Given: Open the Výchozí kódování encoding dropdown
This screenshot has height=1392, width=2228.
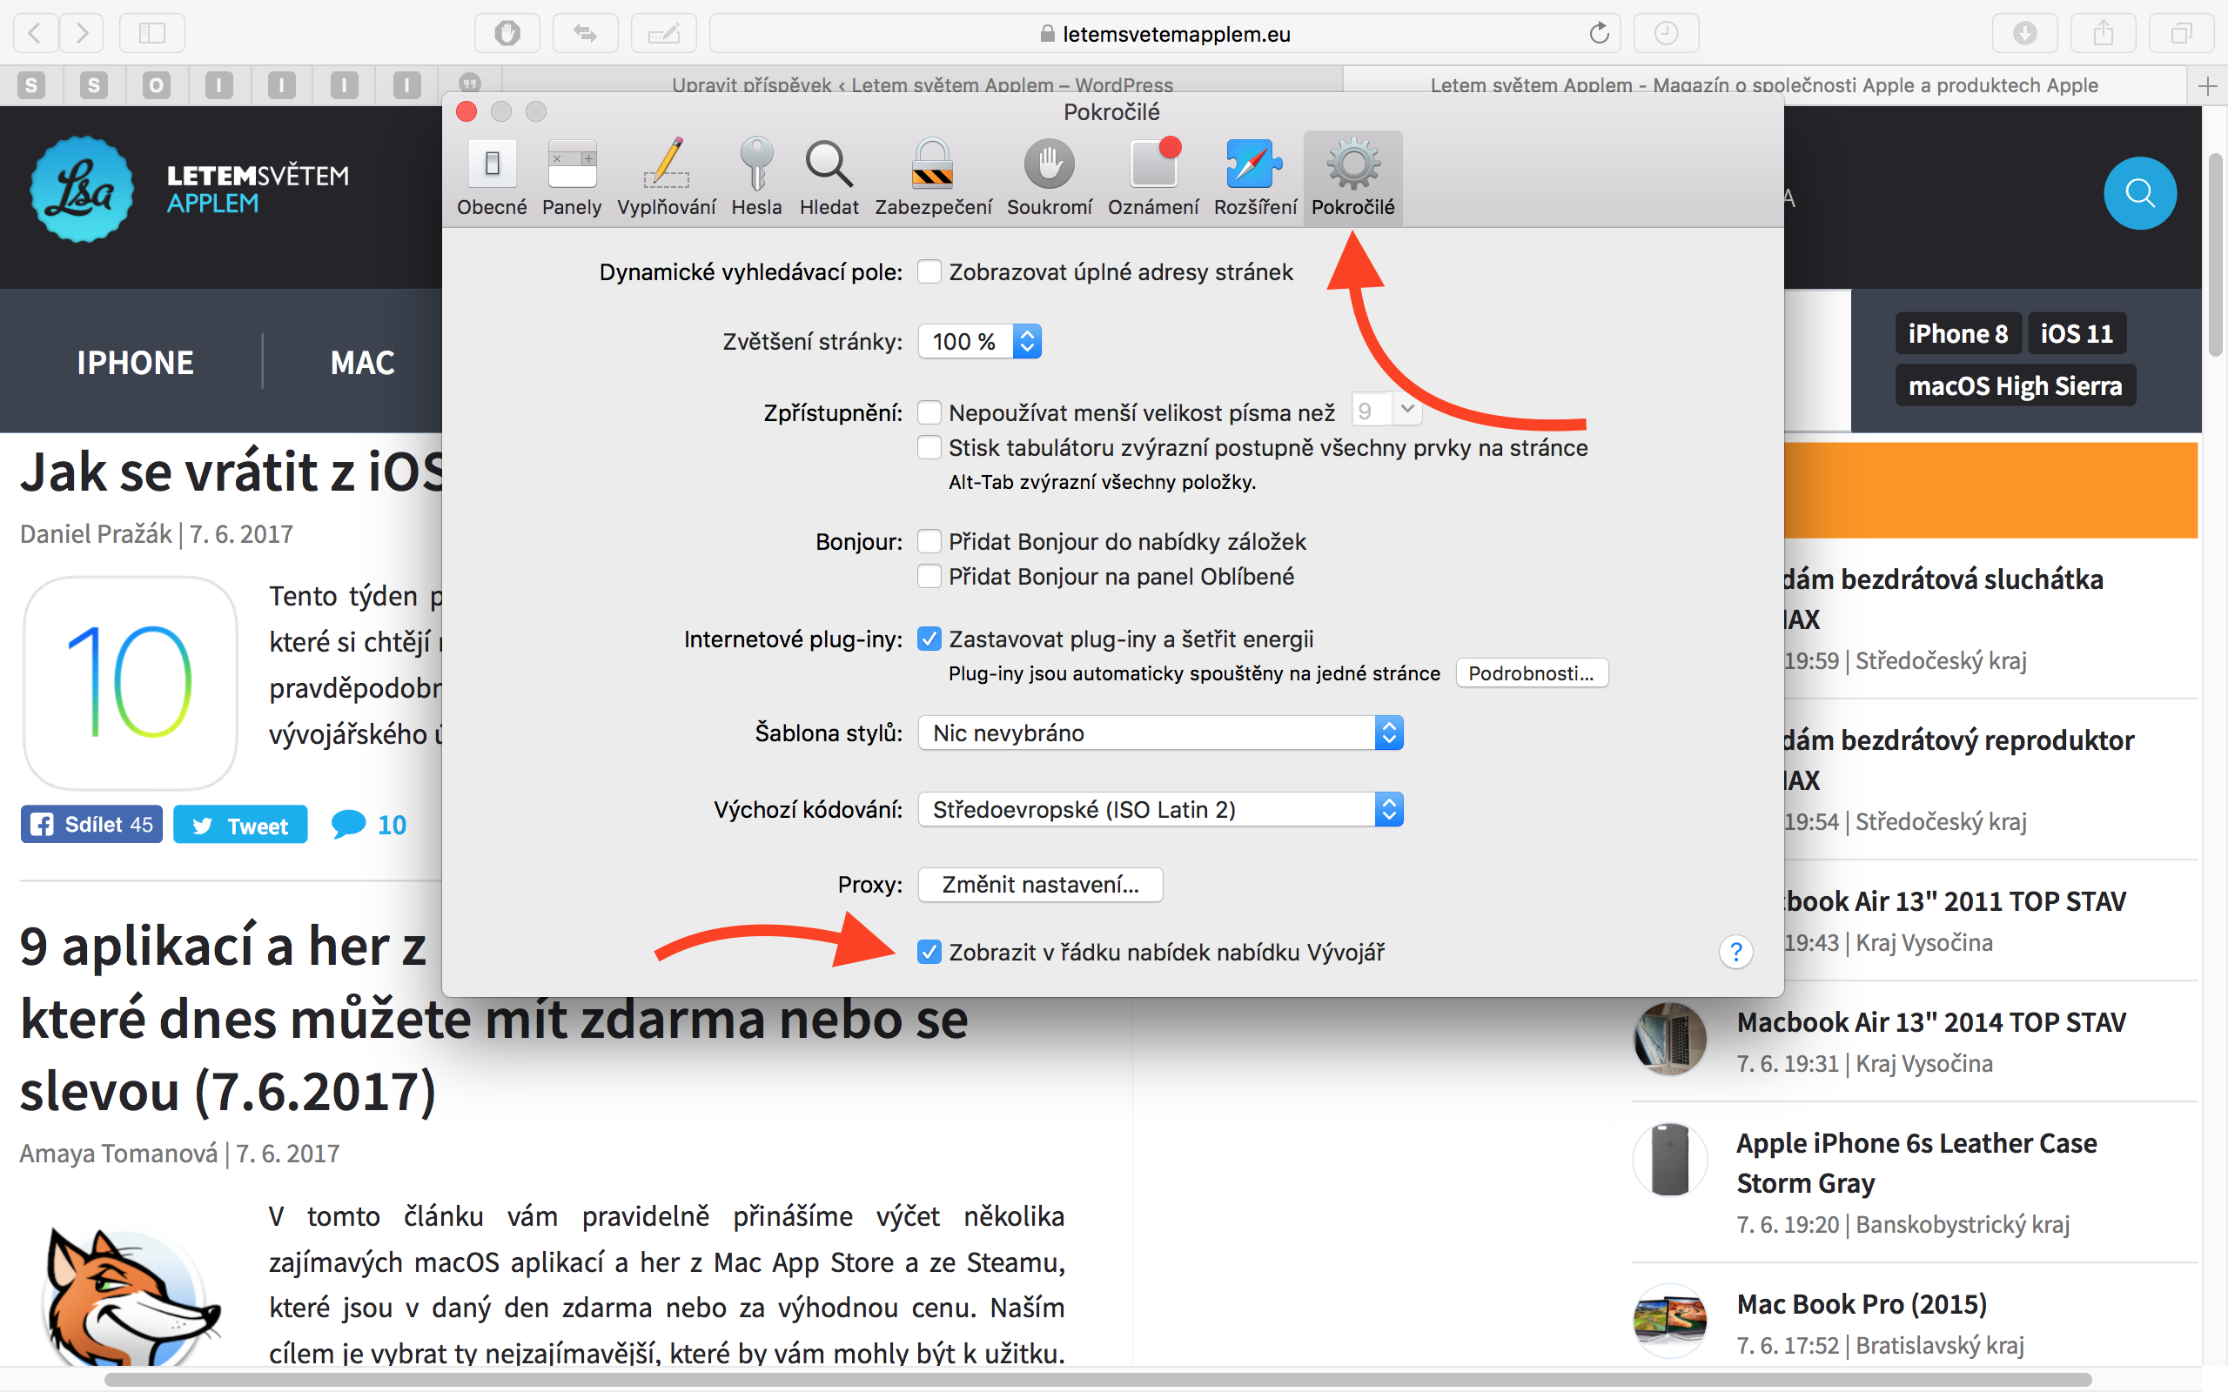Looking at the screenshot, I should tap(1160, 809).
